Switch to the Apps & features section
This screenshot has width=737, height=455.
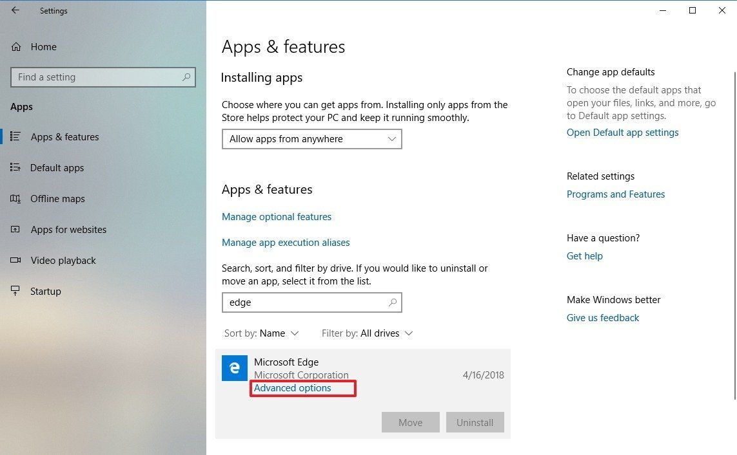pyautogui.click(x=64, y=136)
